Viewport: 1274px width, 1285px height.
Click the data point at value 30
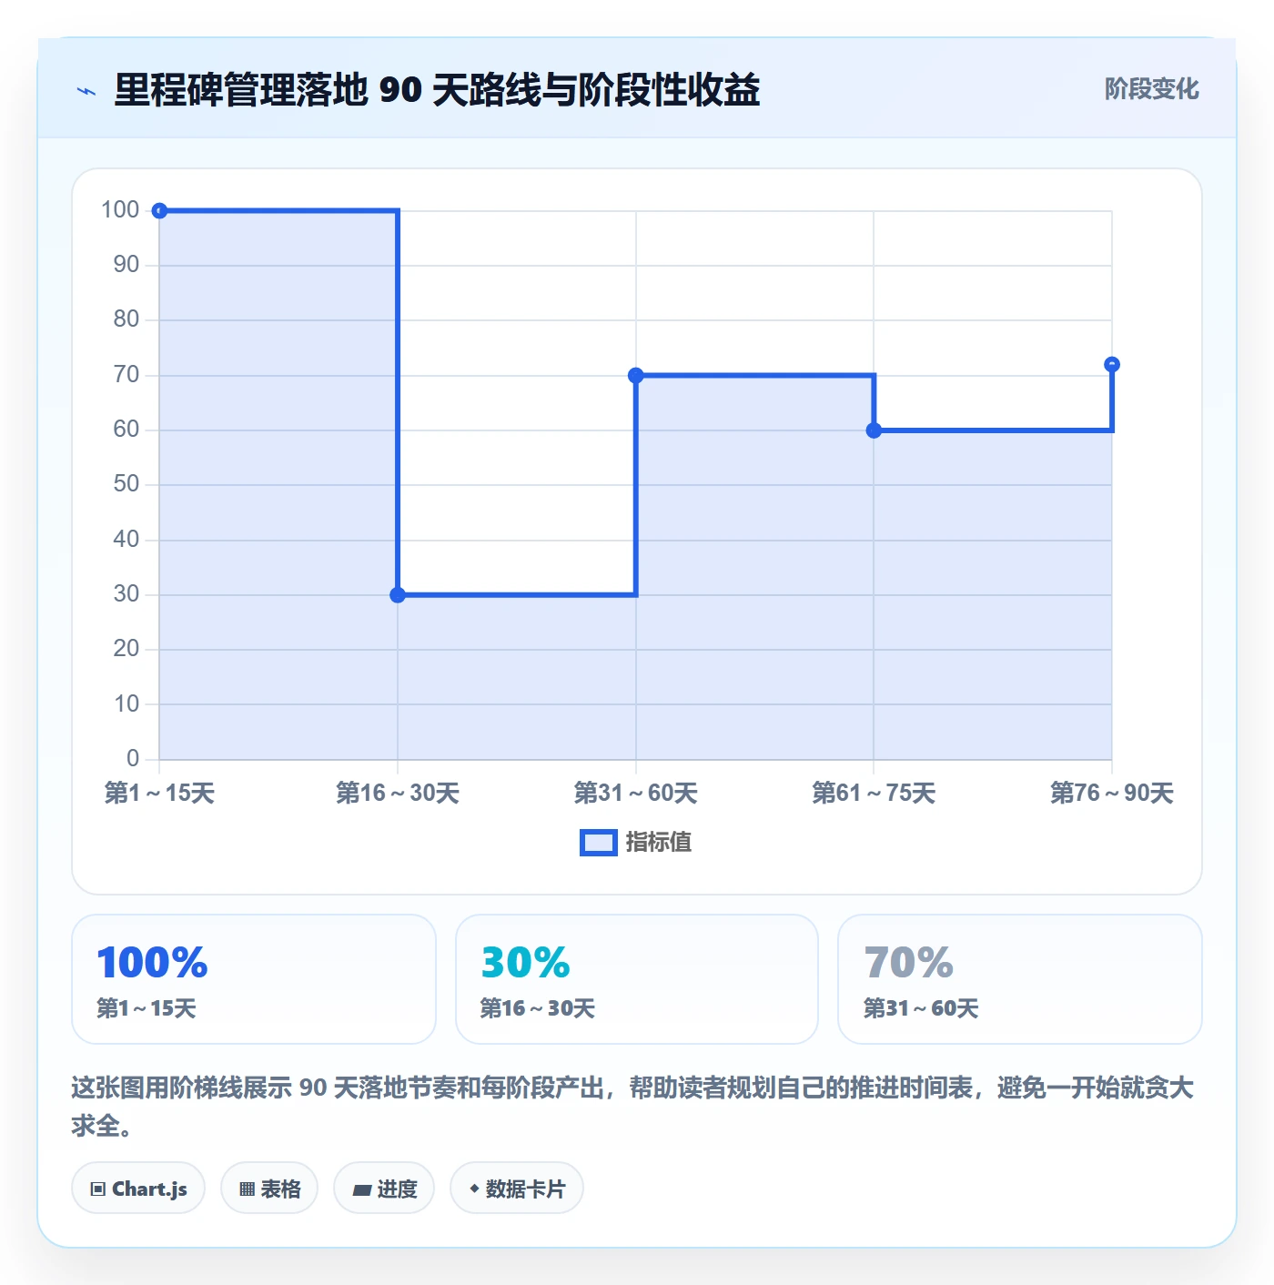pyautogui.click(x=398, y=595)
